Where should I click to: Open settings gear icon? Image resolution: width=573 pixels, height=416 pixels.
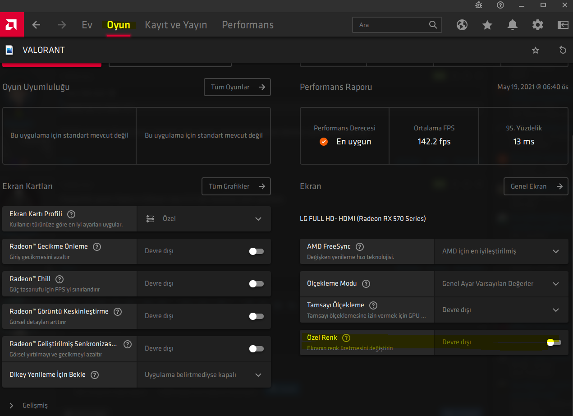pos(538,25)
